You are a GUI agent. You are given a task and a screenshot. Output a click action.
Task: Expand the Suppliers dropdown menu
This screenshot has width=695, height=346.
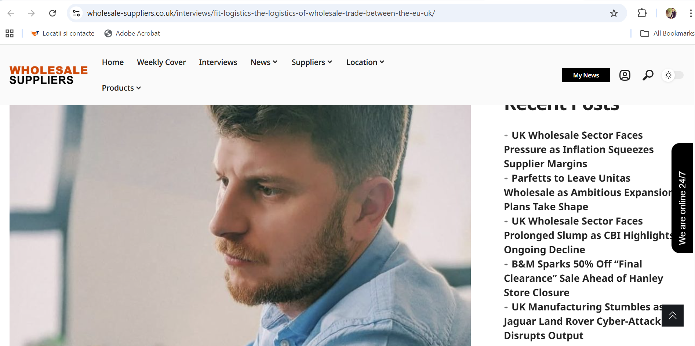click(x=312, y=62)
